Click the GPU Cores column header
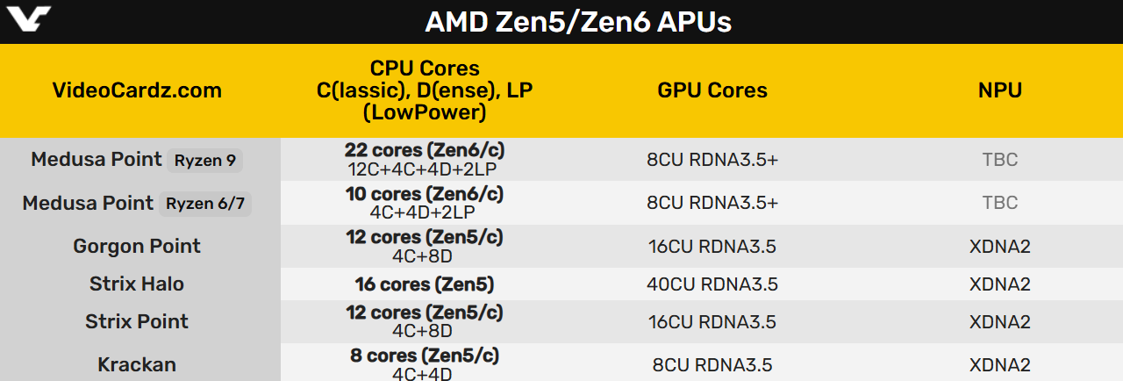This screenshot has height=381, width=1123. click(712, 90)
